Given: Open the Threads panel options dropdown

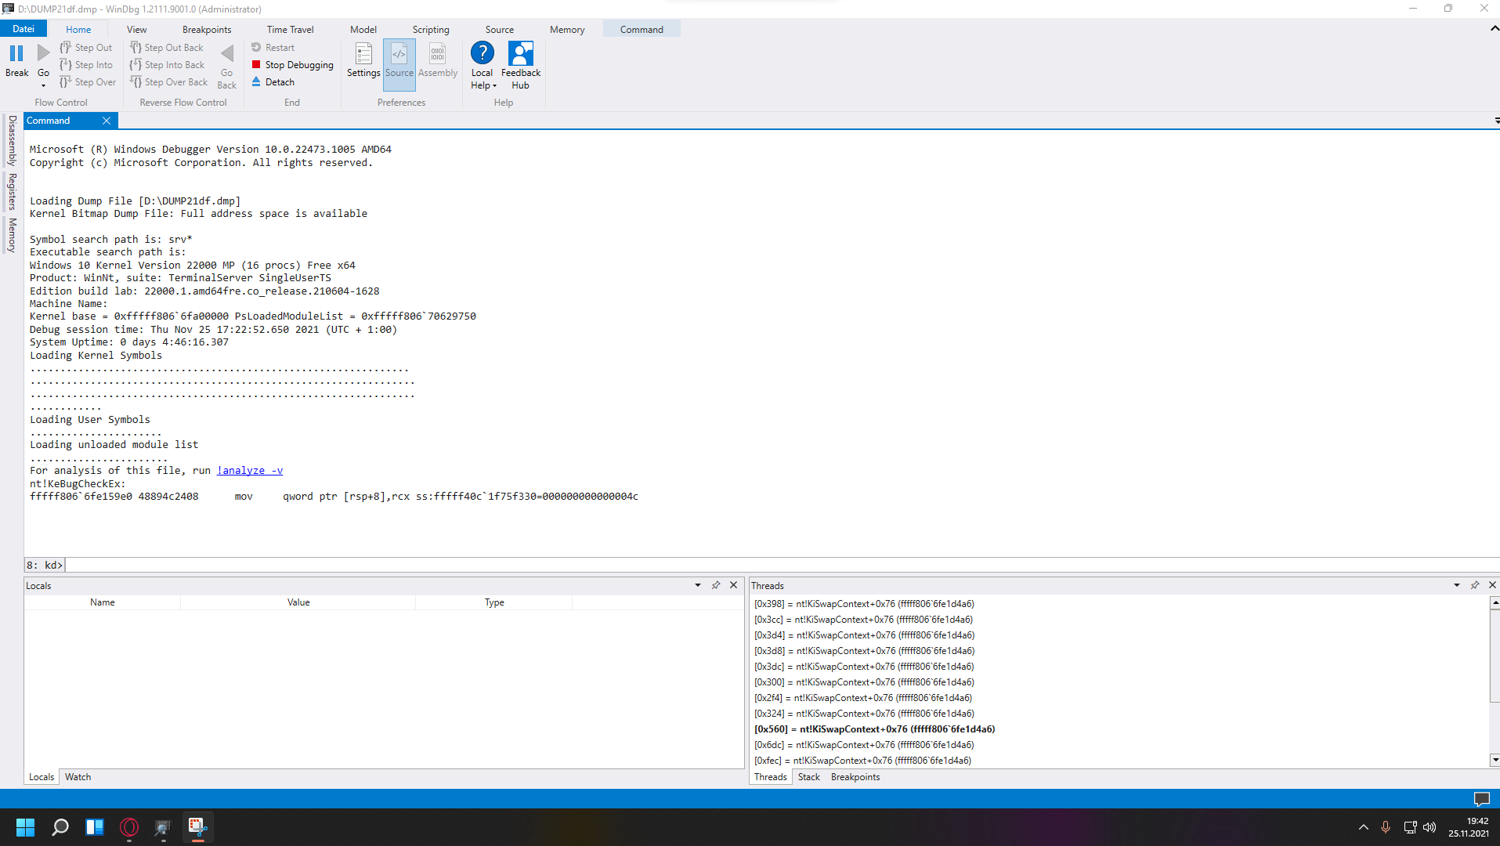Looking at the screenshot, I should (1457, 585).
